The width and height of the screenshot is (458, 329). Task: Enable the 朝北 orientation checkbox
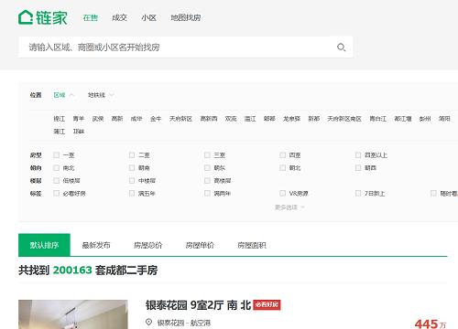(x=283, y=168)
